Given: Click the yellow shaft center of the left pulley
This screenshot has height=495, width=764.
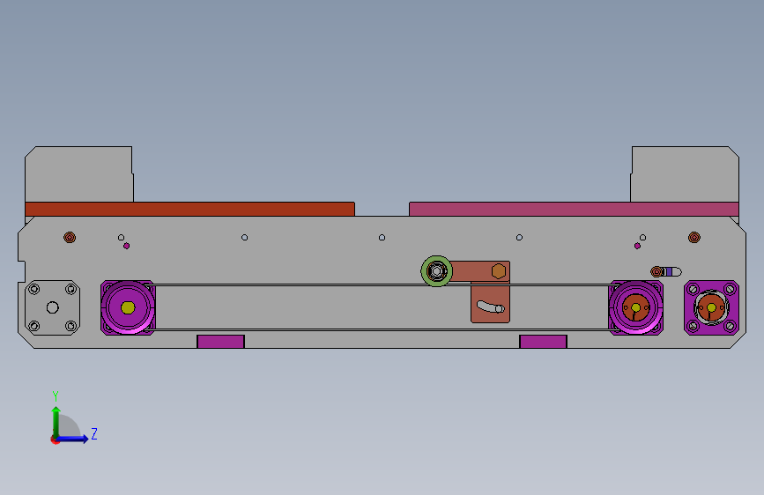Looking at the screenshot, I should 128,308.
